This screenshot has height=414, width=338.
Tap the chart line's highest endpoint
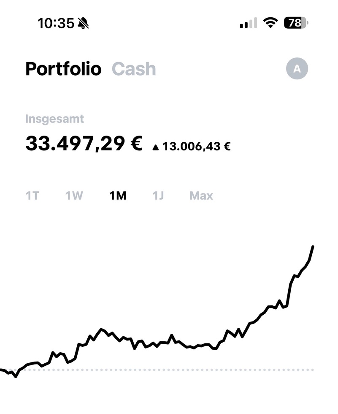(313, 247)
